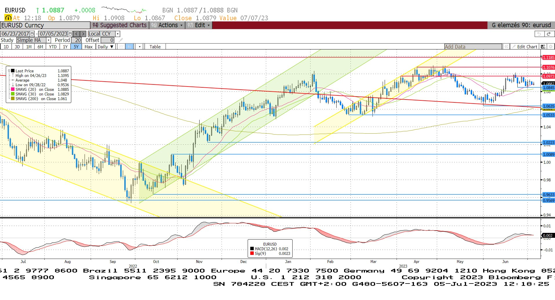This screenshot has height=300, width=555.
Task: Select the 1M time range
Action: coord(29,47)
